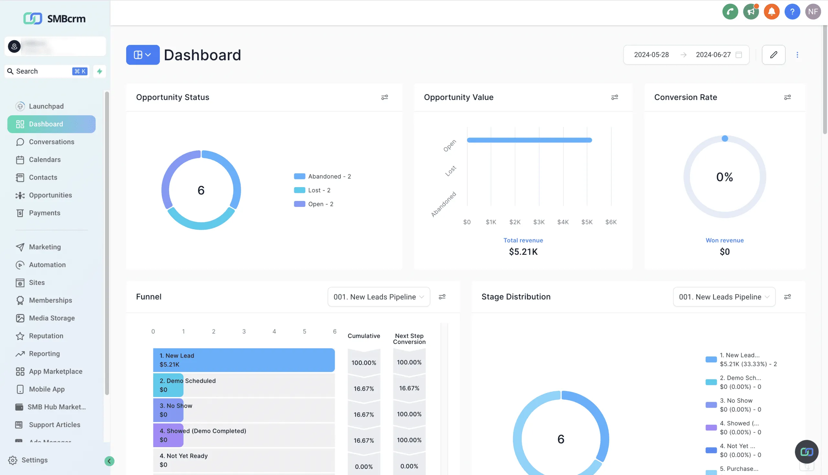Open the NF profile avatar menu
The height and width of the screenshot is (475, 828).
(813, 11)
